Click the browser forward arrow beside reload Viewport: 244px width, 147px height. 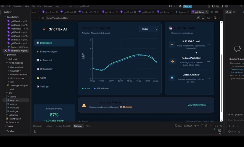(x=39, y=18)
